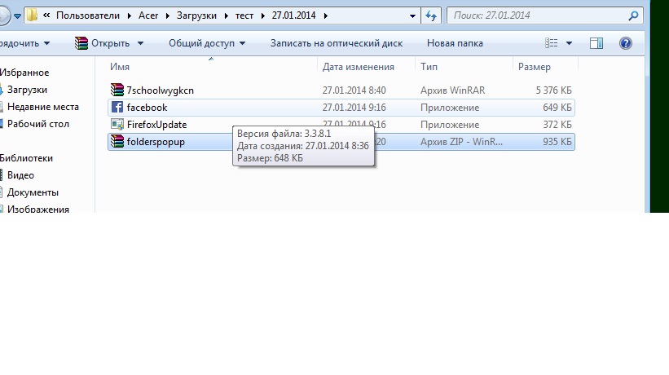Expand the view options dropdown arrow
The height and width of the screenshot is (375, 669).
[x=569, y=43]
